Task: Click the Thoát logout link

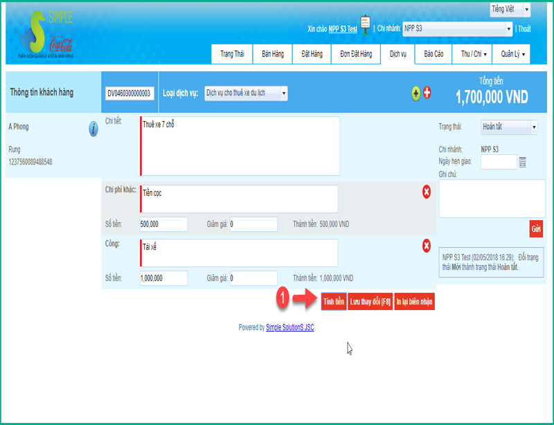Action: pyautogui.click(x=524, y=29)
